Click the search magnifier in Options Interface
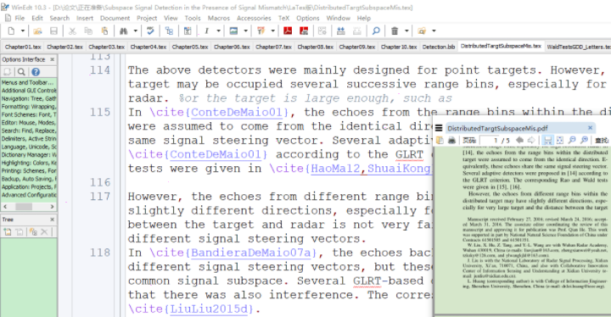The height and width of the screenshot is (317, 611). coord(21,72)
